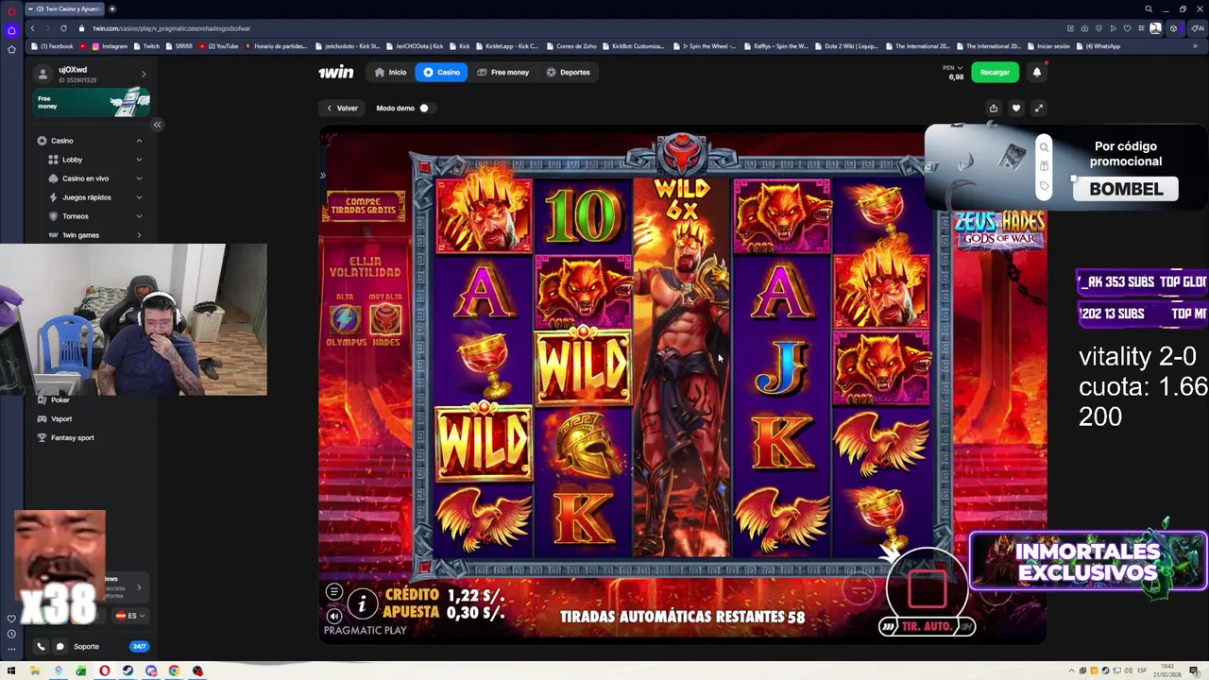The height and width of the screenshot is (680, 1209).
Task: Open the Free money sidebar banner
Action: (91, 102)
